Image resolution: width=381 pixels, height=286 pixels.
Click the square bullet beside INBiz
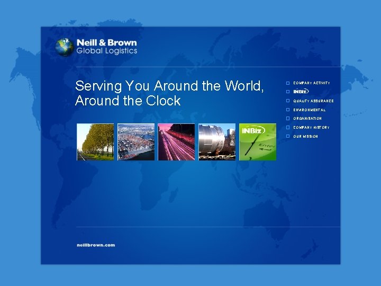288,92
